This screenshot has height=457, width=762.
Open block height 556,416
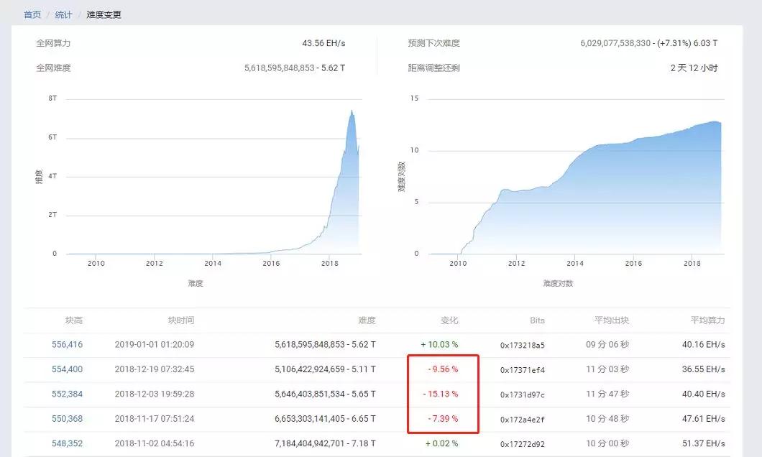point(67,345)
